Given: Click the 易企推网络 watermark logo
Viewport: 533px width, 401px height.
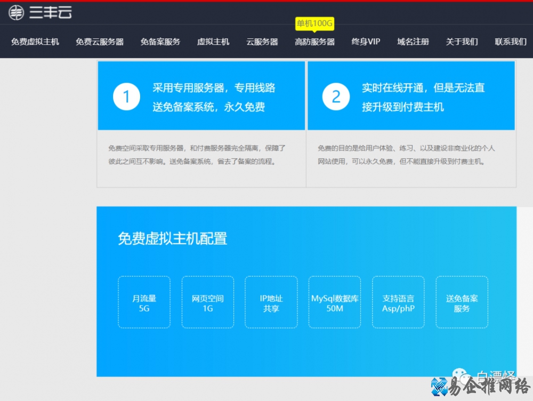Looking at the screenshot, I should [480, 387].
